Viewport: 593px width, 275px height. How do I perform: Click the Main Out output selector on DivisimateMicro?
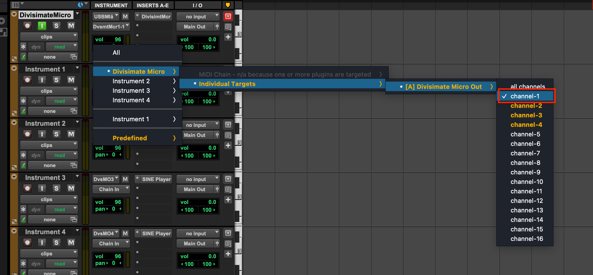195,27
